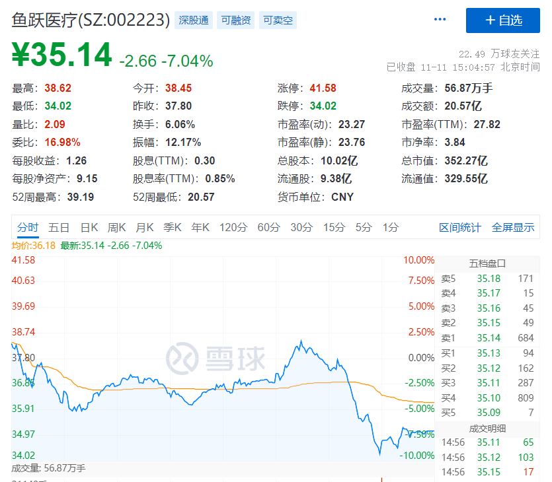Screen dimensions: 552x482
Task: Choose the 15分 interval tab
Action: coord(334,228)
